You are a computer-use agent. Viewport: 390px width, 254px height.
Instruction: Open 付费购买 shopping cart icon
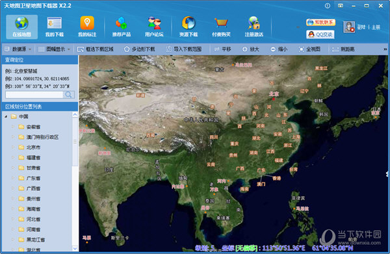click(221, 27)
